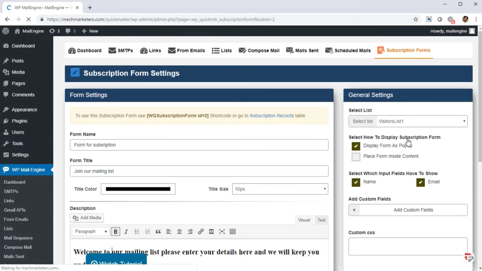
Task: Apply italic formatting in the editor toolbar
Action: [x=126, y=231]
